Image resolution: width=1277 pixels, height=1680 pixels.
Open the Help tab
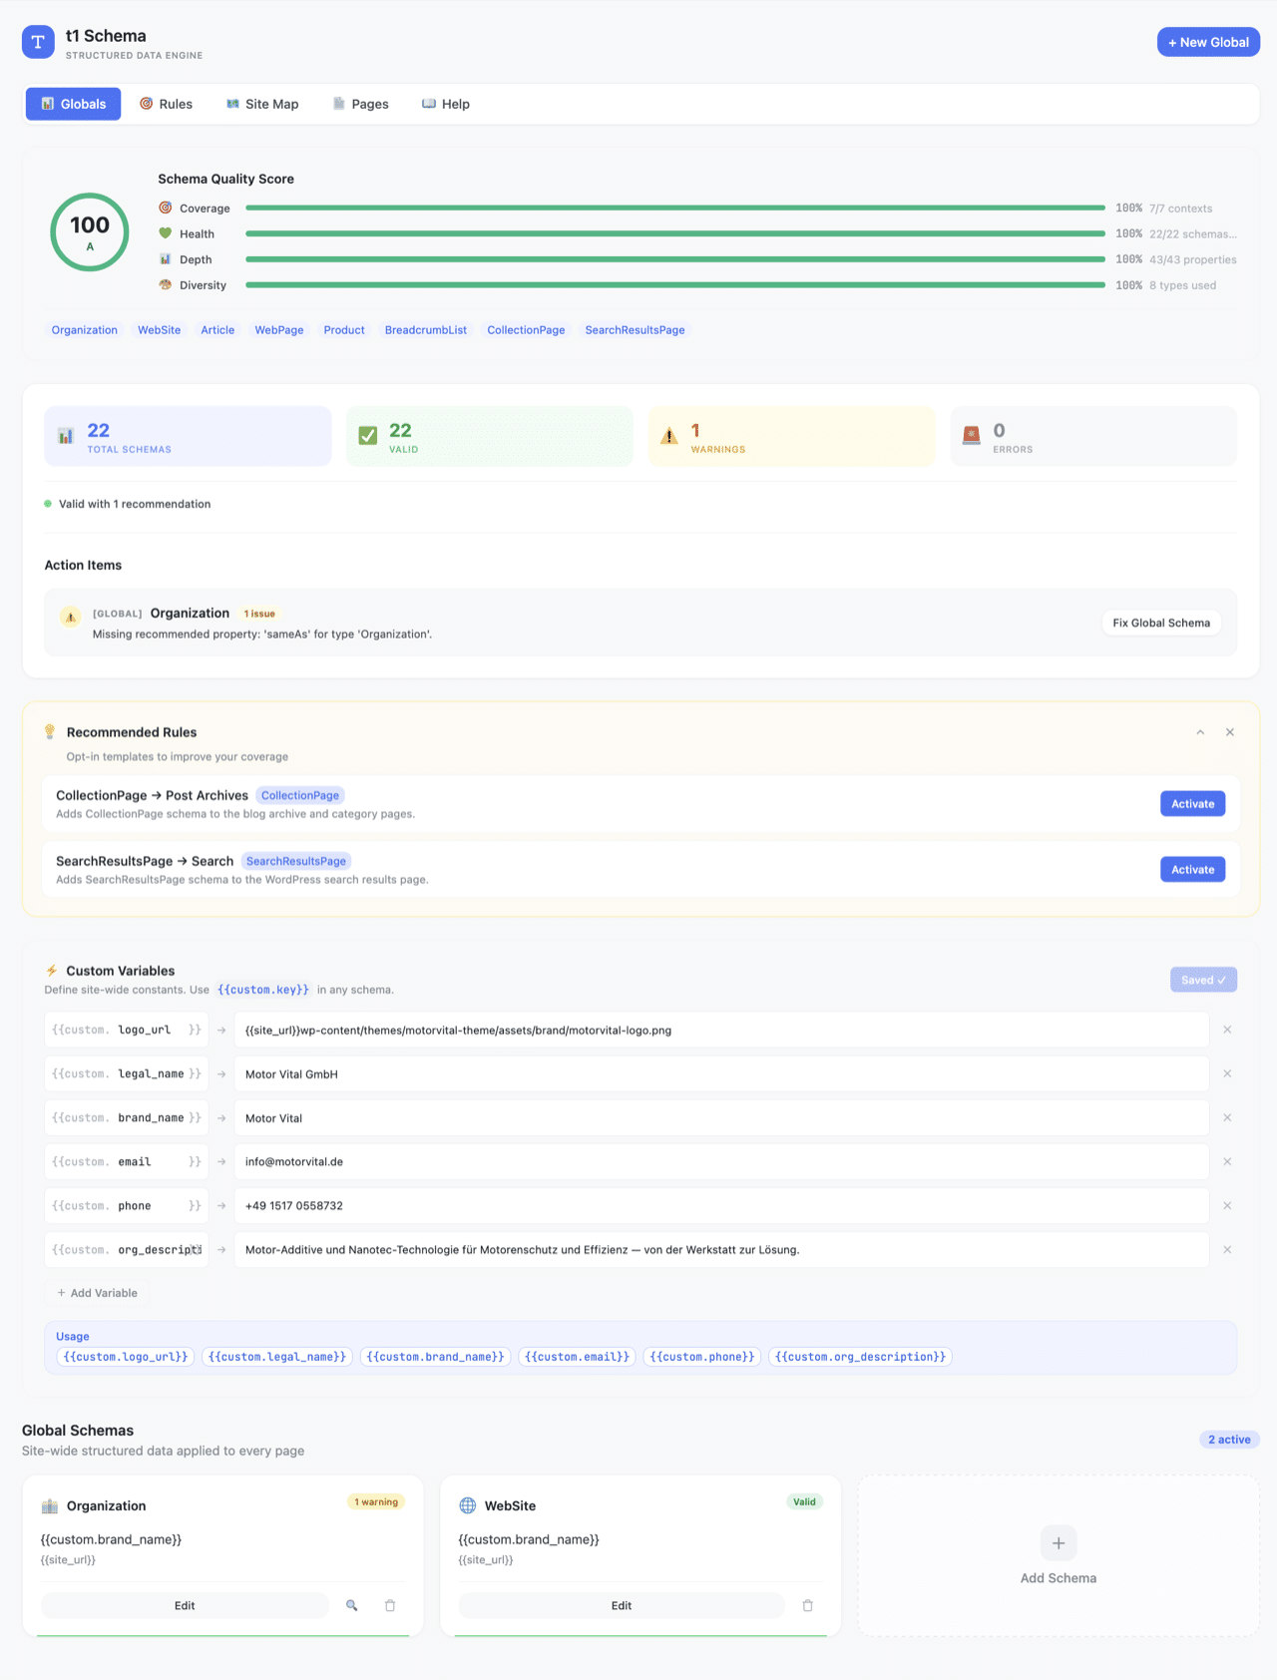coord(446,104)
